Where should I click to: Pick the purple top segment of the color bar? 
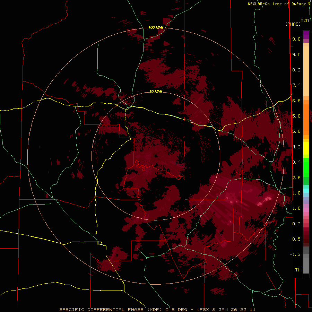click(x=306, y=35)
